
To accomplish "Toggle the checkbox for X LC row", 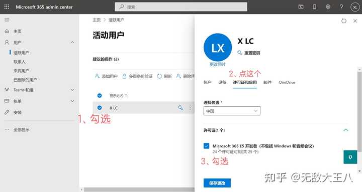I will click(x=100, y=107).
